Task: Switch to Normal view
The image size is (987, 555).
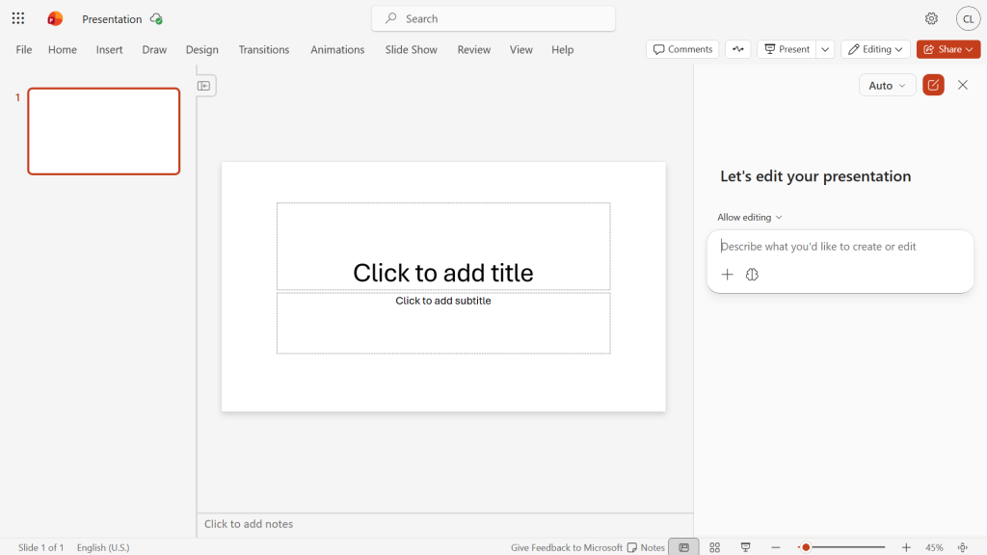Action: click(x=683, y=547)
